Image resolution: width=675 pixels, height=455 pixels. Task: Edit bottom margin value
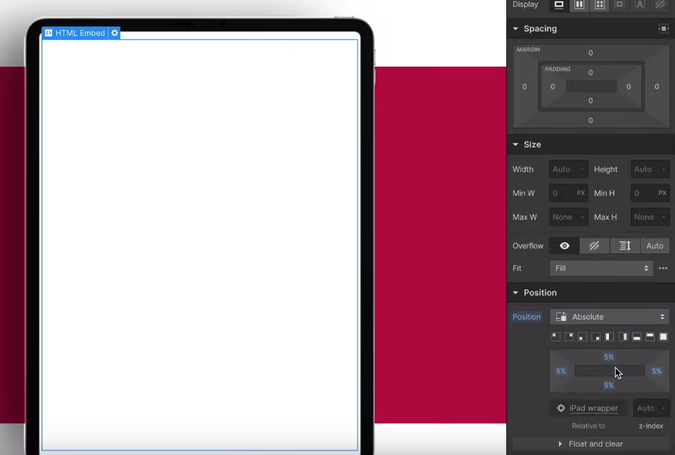(x=591, y=120)
